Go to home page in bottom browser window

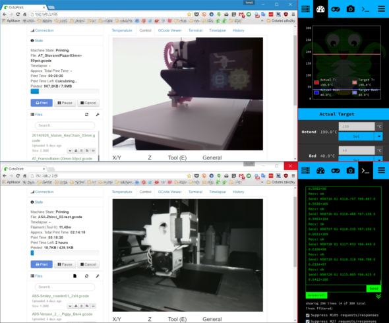pyautogui.click(x=25, y=175)
